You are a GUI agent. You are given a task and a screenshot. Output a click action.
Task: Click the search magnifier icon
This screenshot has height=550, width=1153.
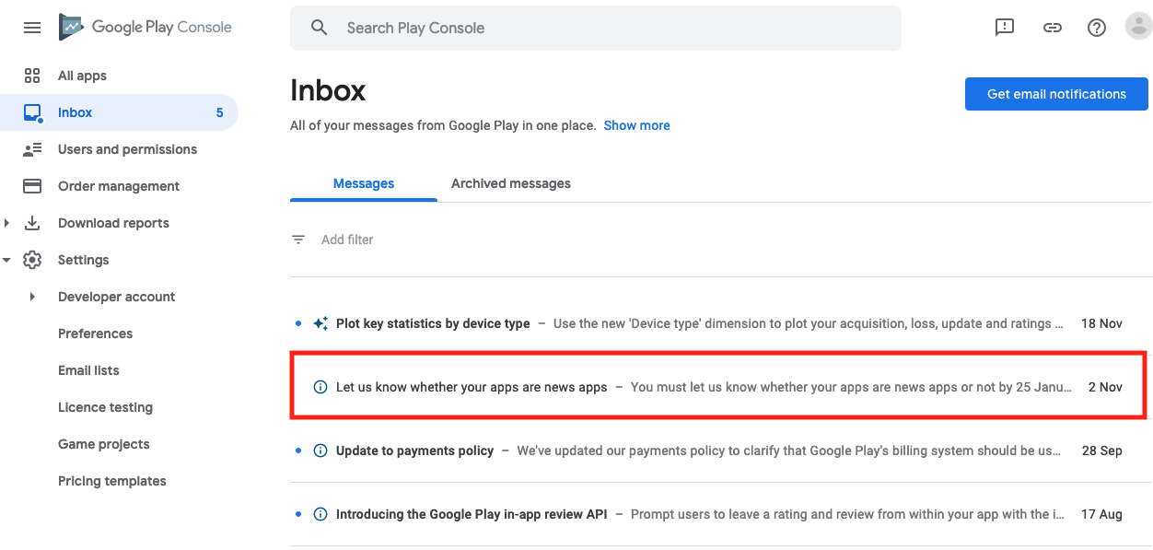pos(319,28)
